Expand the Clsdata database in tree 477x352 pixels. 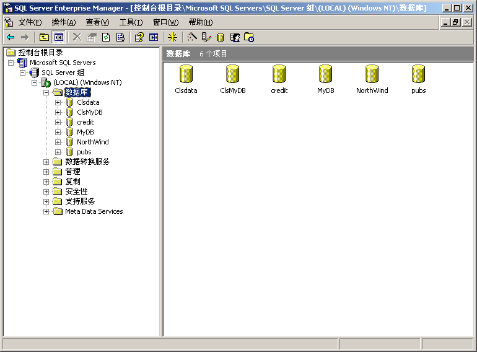58,102
